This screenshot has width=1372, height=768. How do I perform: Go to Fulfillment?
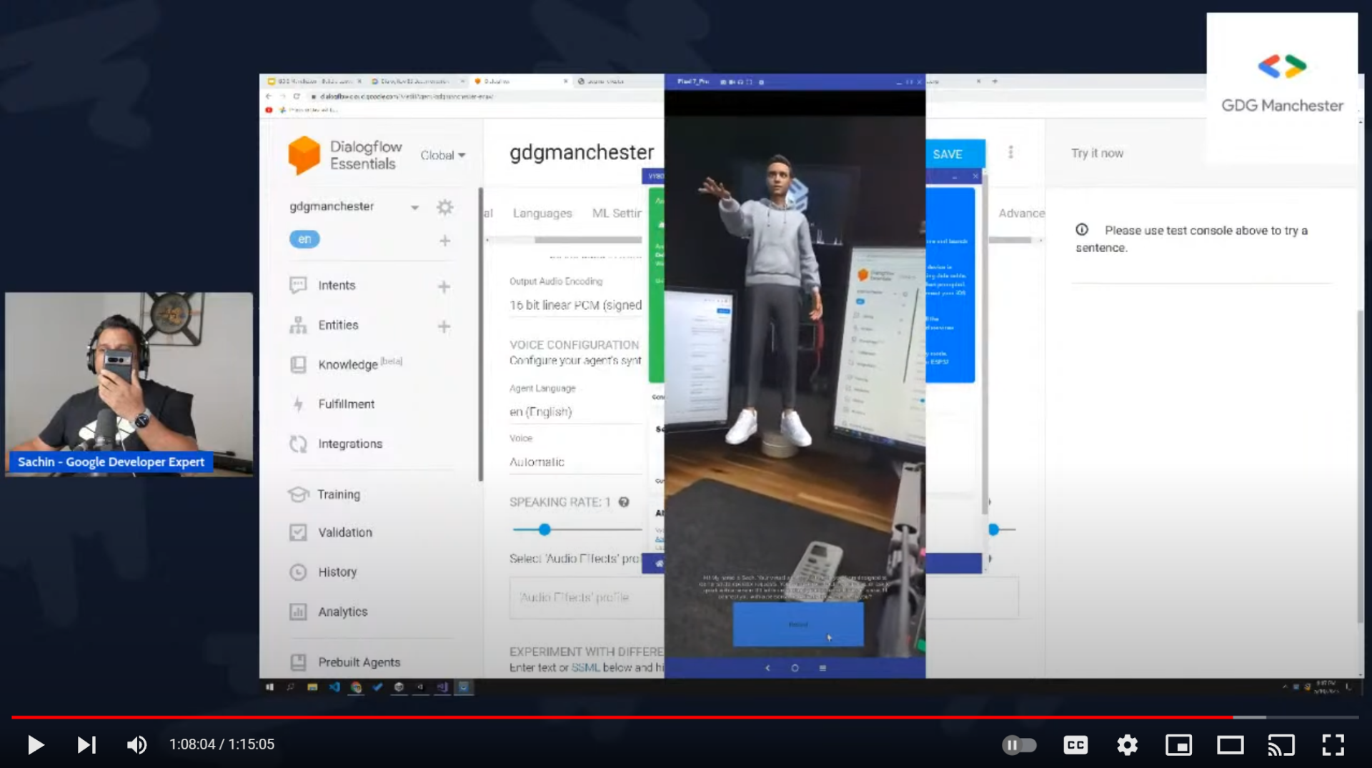click(347, 404)
